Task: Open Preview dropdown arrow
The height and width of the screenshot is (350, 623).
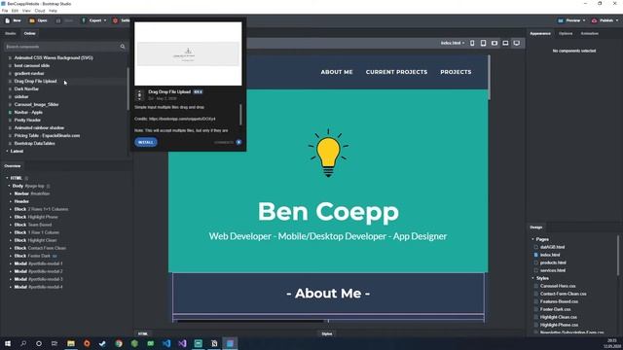Action: coord(584,20)
